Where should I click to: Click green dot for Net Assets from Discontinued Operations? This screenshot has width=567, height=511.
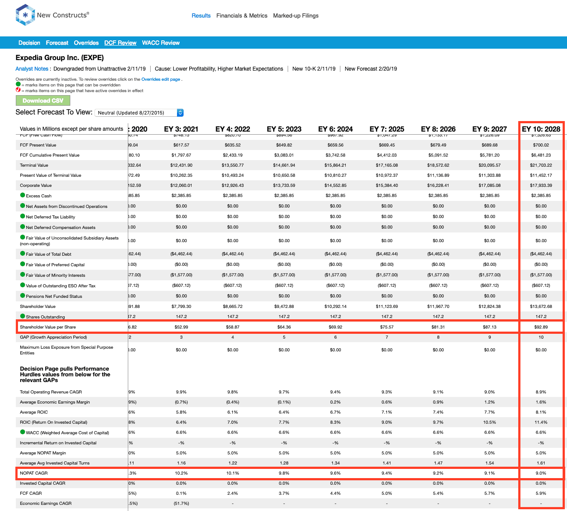pos(22,206)
